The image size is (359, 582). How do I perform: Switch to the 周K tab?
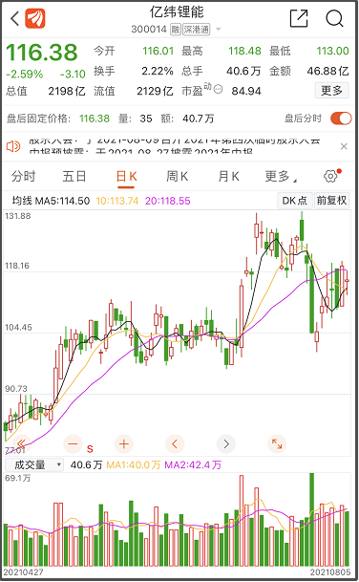click(177, 176)
